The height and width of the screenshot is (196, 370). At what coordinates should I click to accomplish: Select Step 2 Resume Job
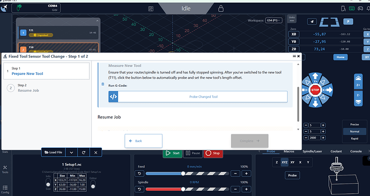click(x=46, y=88)
